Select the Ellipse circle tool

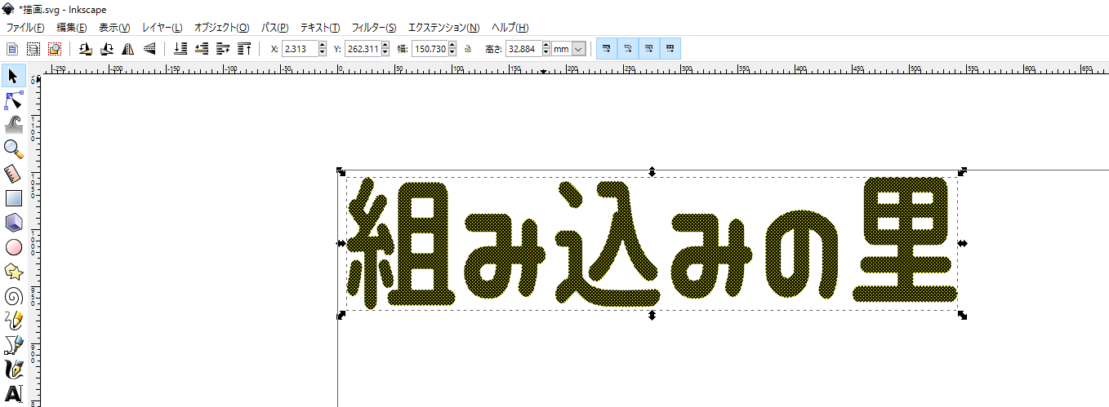coord(13,246)
